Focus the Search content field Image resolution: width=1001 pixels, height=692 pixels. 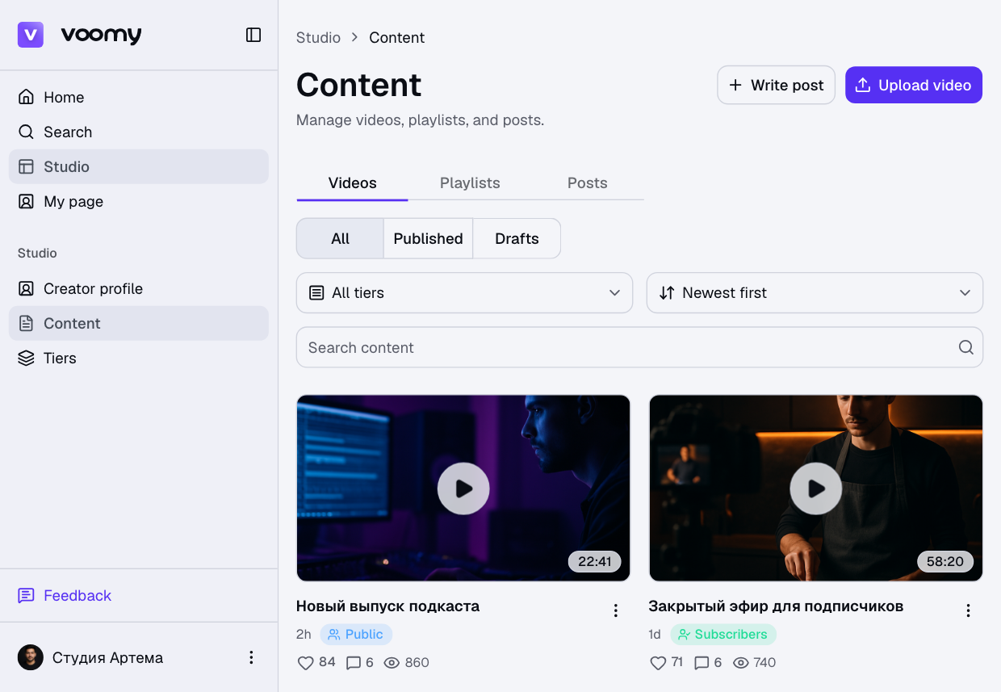[x=639, y=347]
